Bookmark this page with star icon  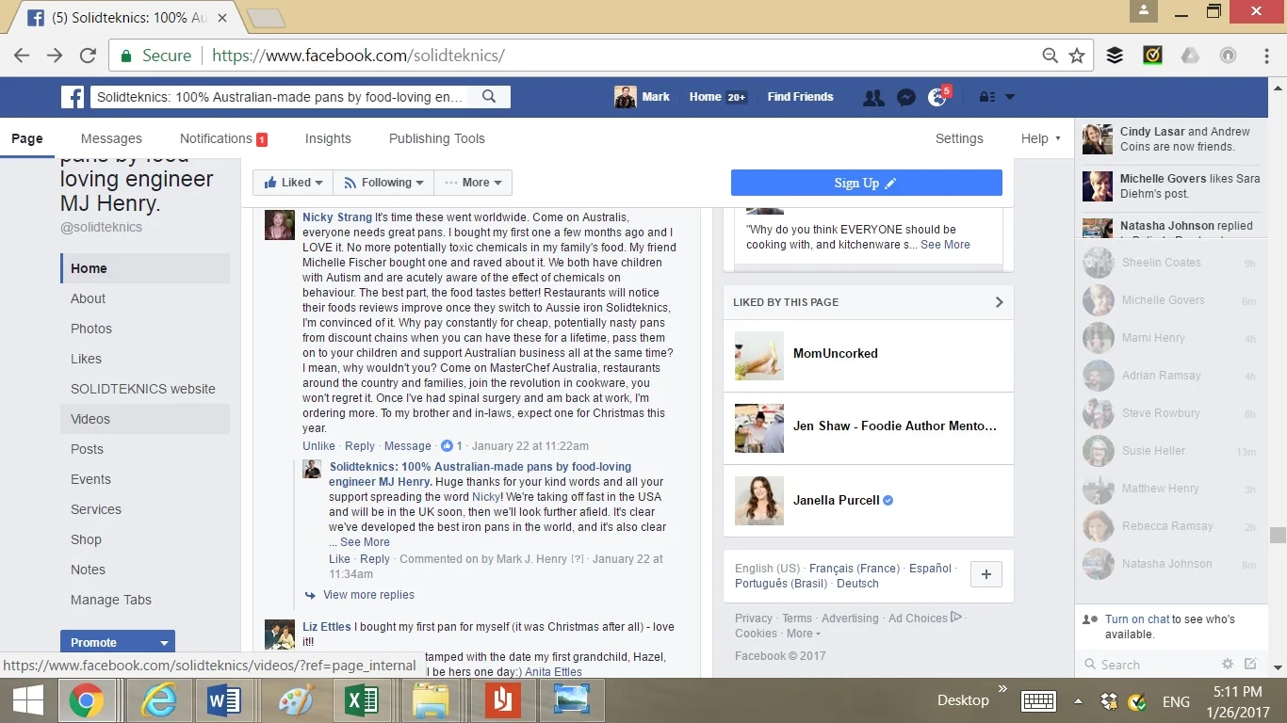tap(1077, 56)
